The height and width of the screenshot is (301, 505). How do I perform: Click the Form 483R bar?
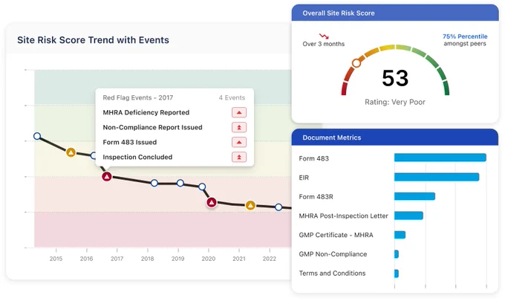pos(415,196)
